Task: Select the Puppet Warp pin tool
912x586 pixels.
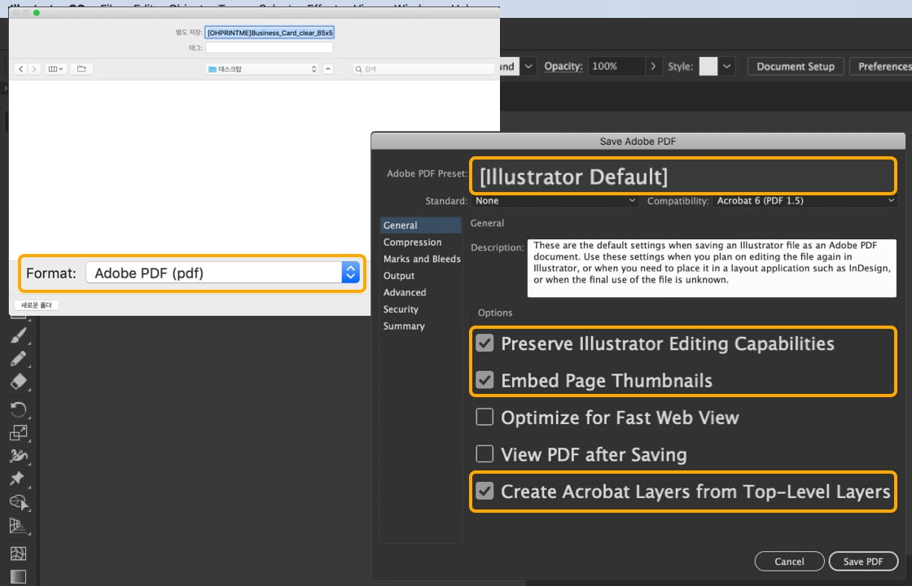Action: tap(18, 479)
